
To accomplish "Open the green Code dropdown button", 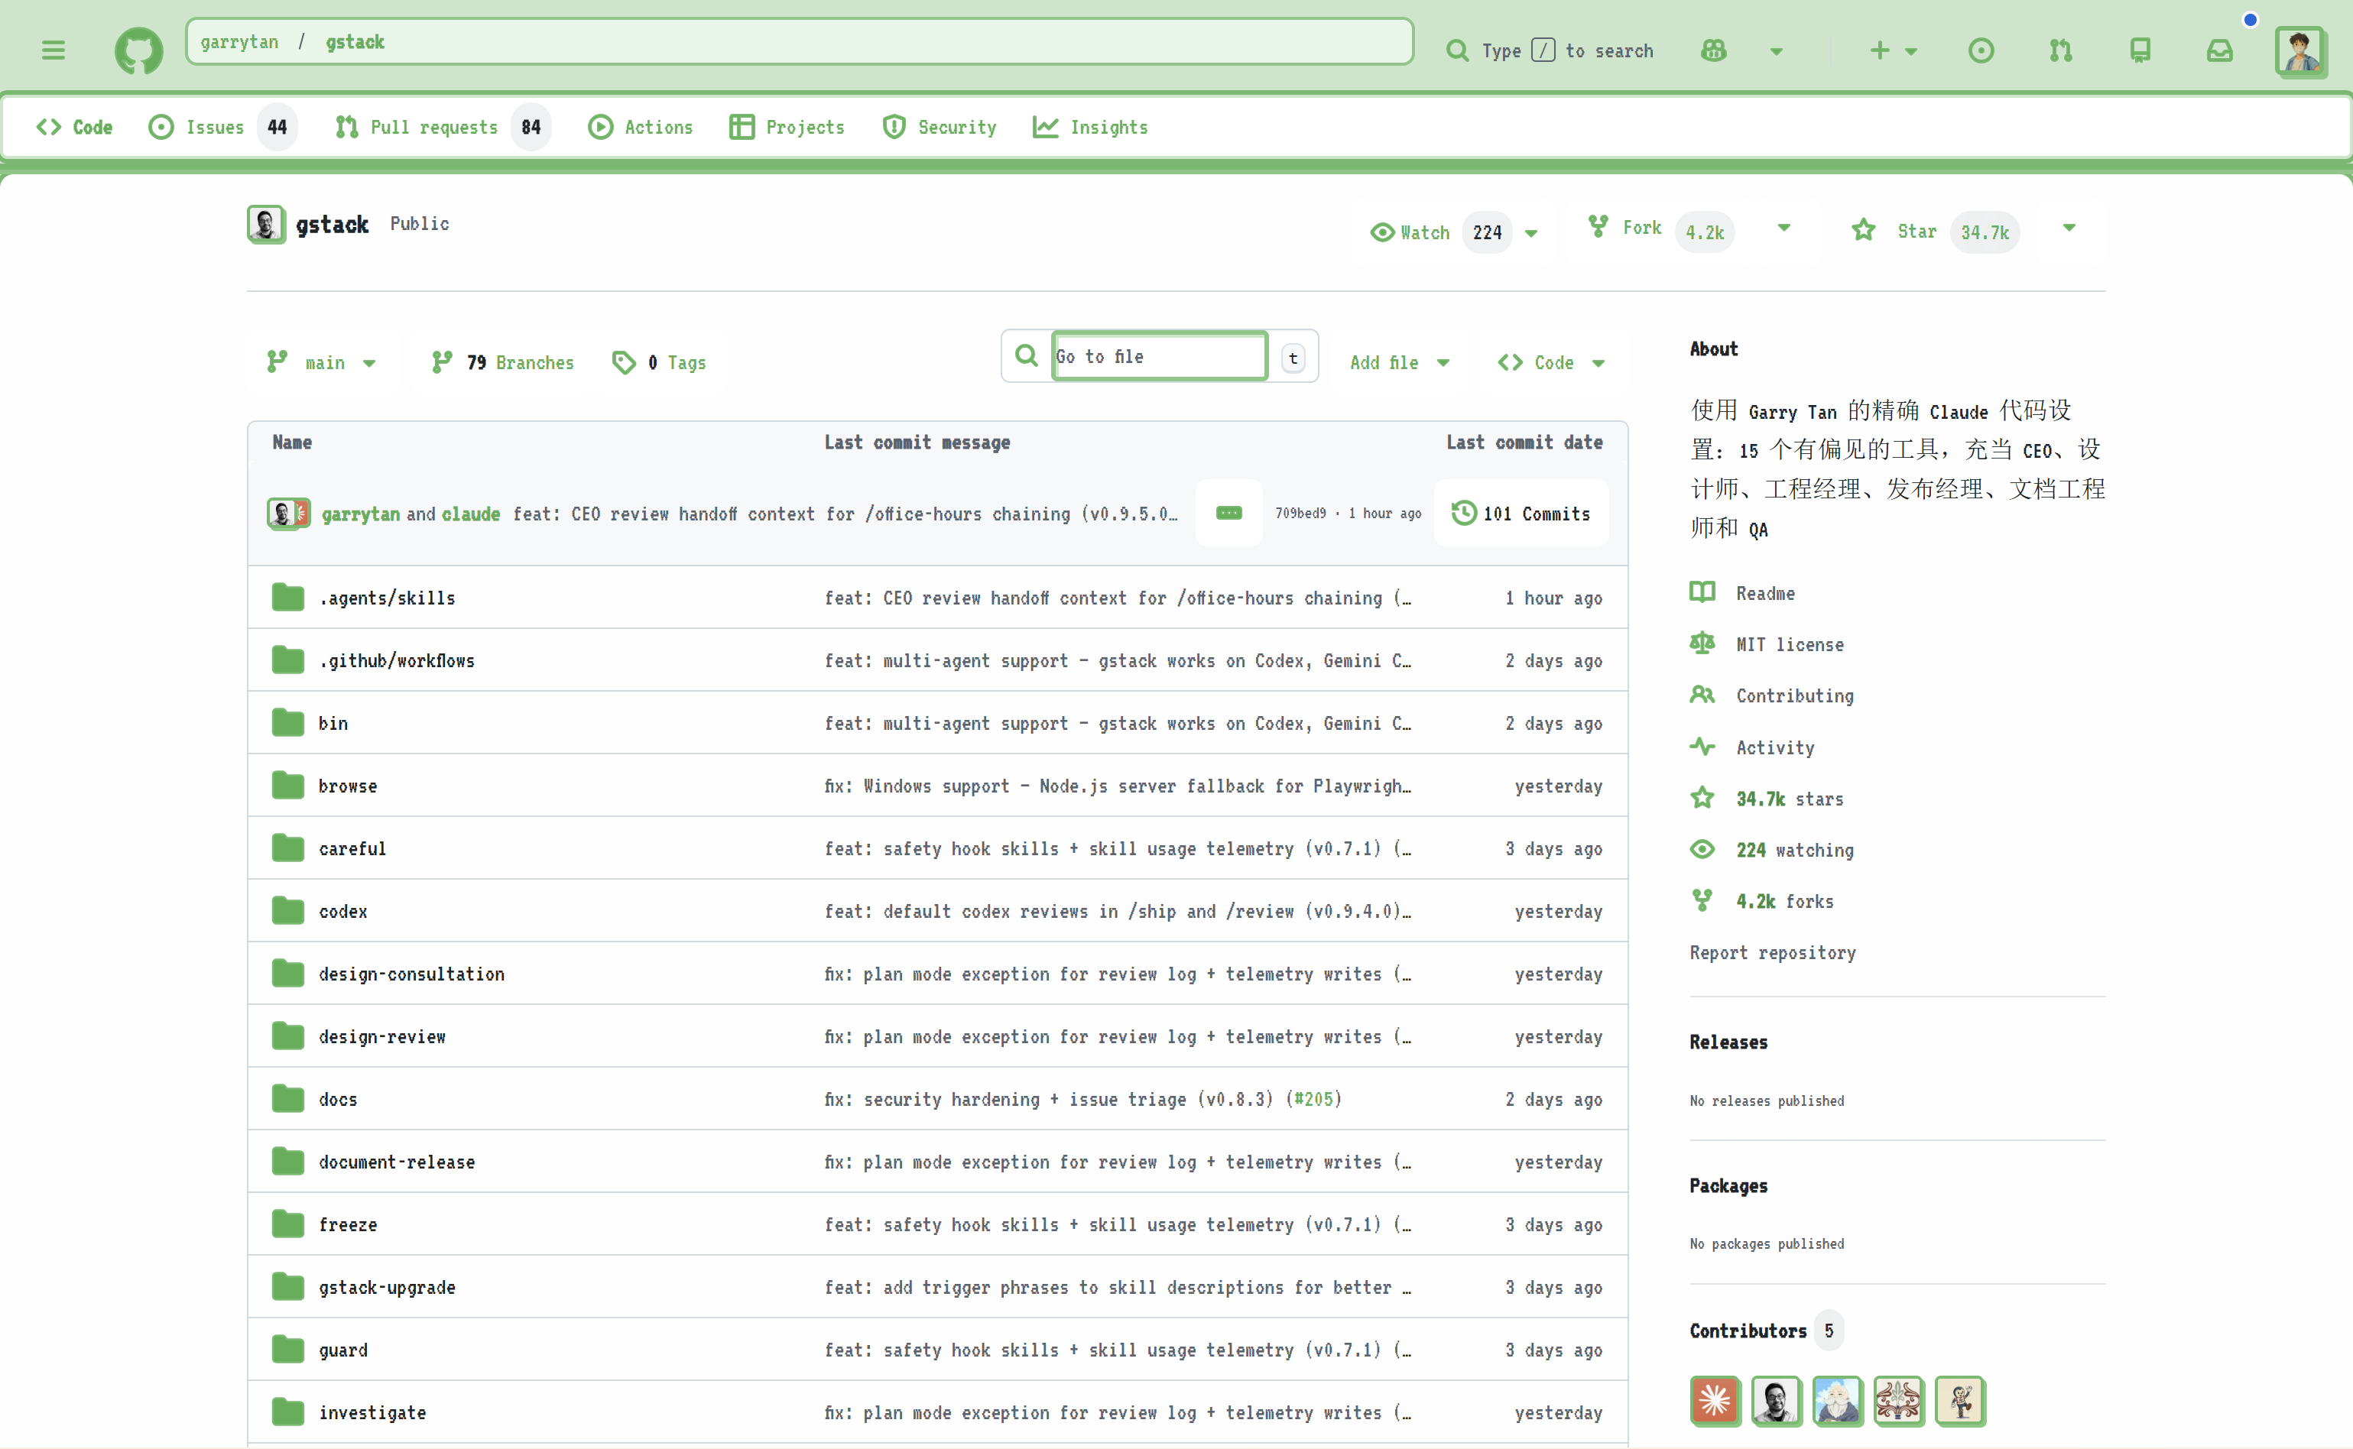I will pos(1552,362).
